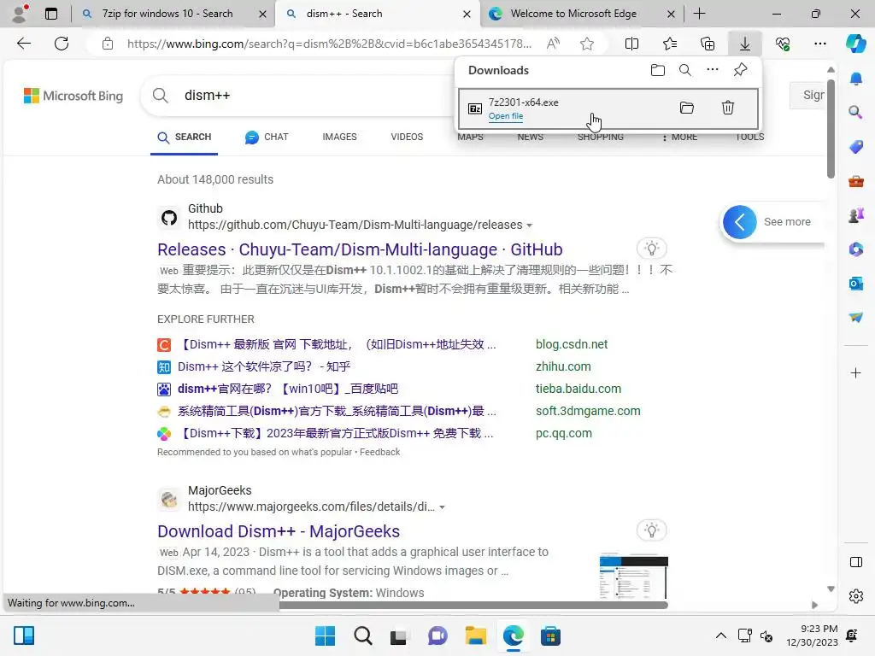This screenshot has height=656, width=875.
Task: Open Download Dism++ - MajorGeeks result
Action: [279, 531]
